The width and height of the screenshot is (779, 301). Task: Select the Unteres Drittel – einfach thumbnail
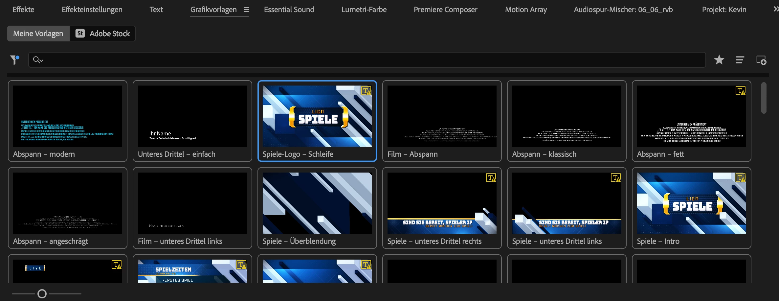(192, 116)
